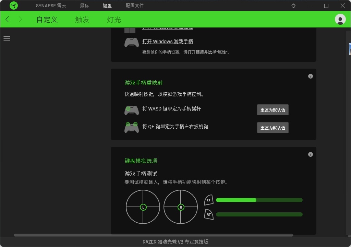Open the 灯光 subtab
The image size is (351, 247).
click(x=114, y=20)
